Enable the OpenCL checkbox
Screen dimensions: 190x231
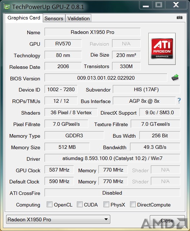point(50,204)
